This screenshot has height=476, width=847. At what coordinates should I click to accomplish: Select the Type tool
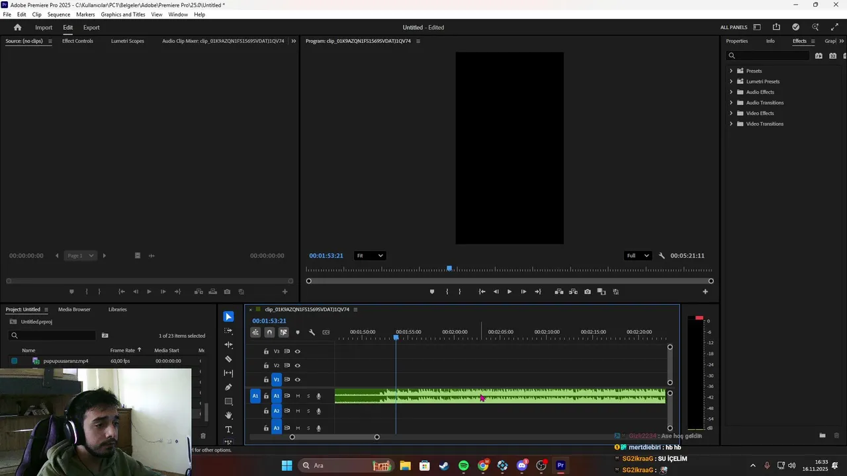point(228,430)
